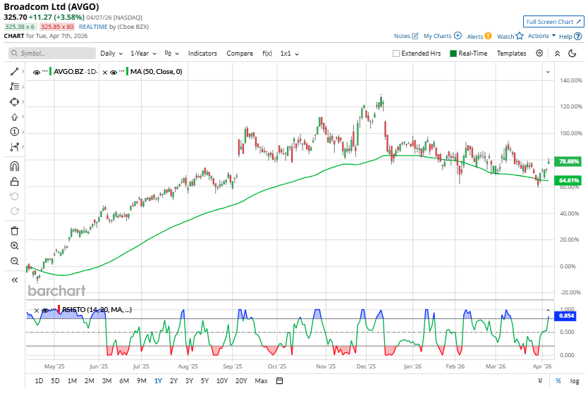This screenshot has height=398, width=588.
Task: Click the trash can to delete drawings
Action: (14, 230)
